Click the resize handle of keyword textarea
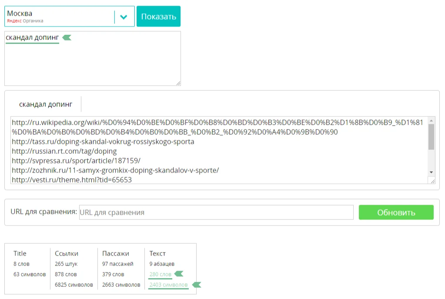Screen dimensions: 445x299 click(178, 83)
